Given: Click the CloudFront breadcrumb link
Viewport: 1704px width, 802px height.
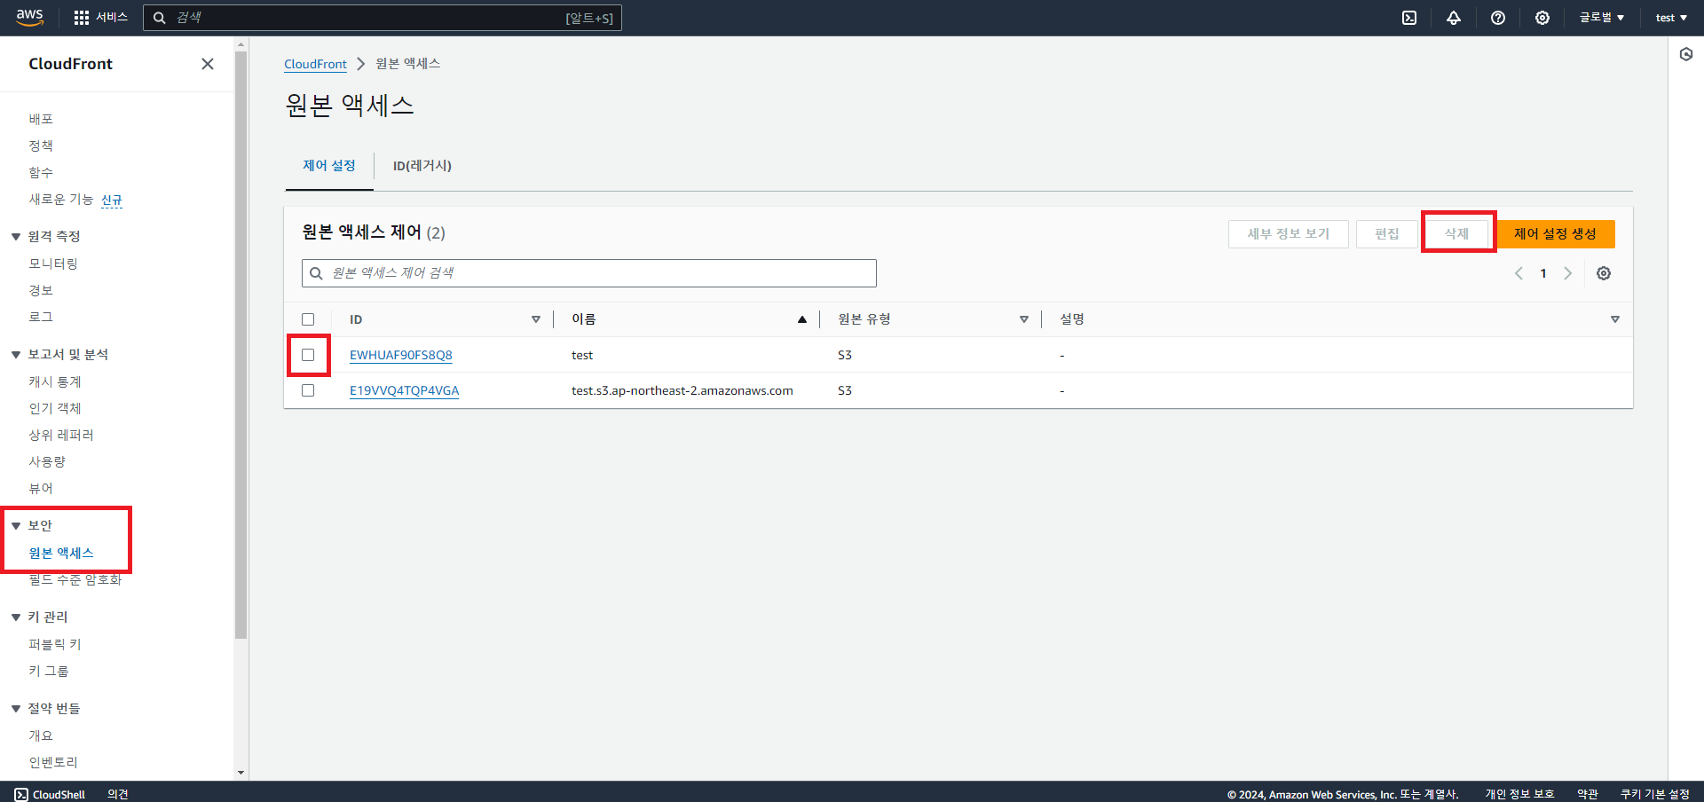Looking at the screenshot, I should (315, 64).
